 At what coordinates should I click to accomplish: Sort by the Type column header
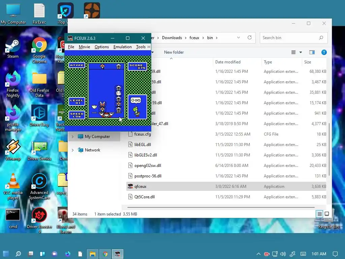click(282, 62)
